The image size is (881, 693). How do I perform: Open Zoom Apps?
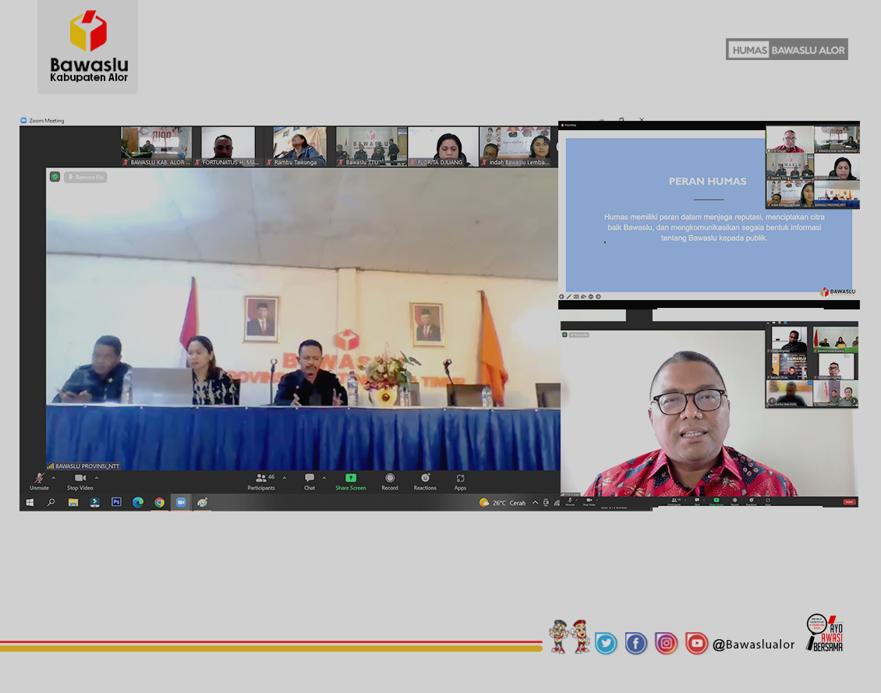coord(460,481)
